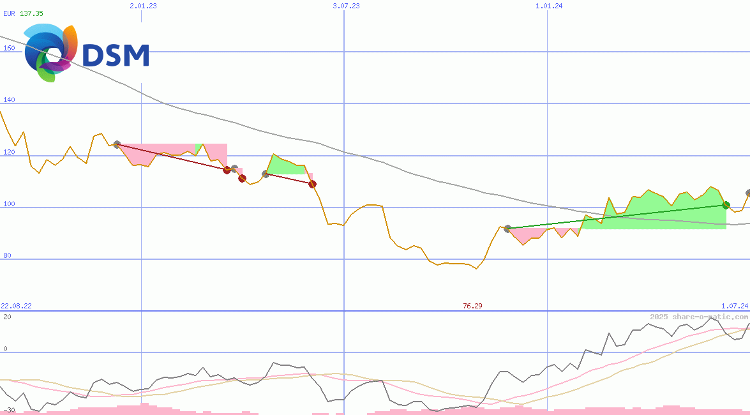This screenshot has width=750, height=415.
Task: Click red end marker of the longest red trend line
Action: pyautogui.click(x=227, y=170)
